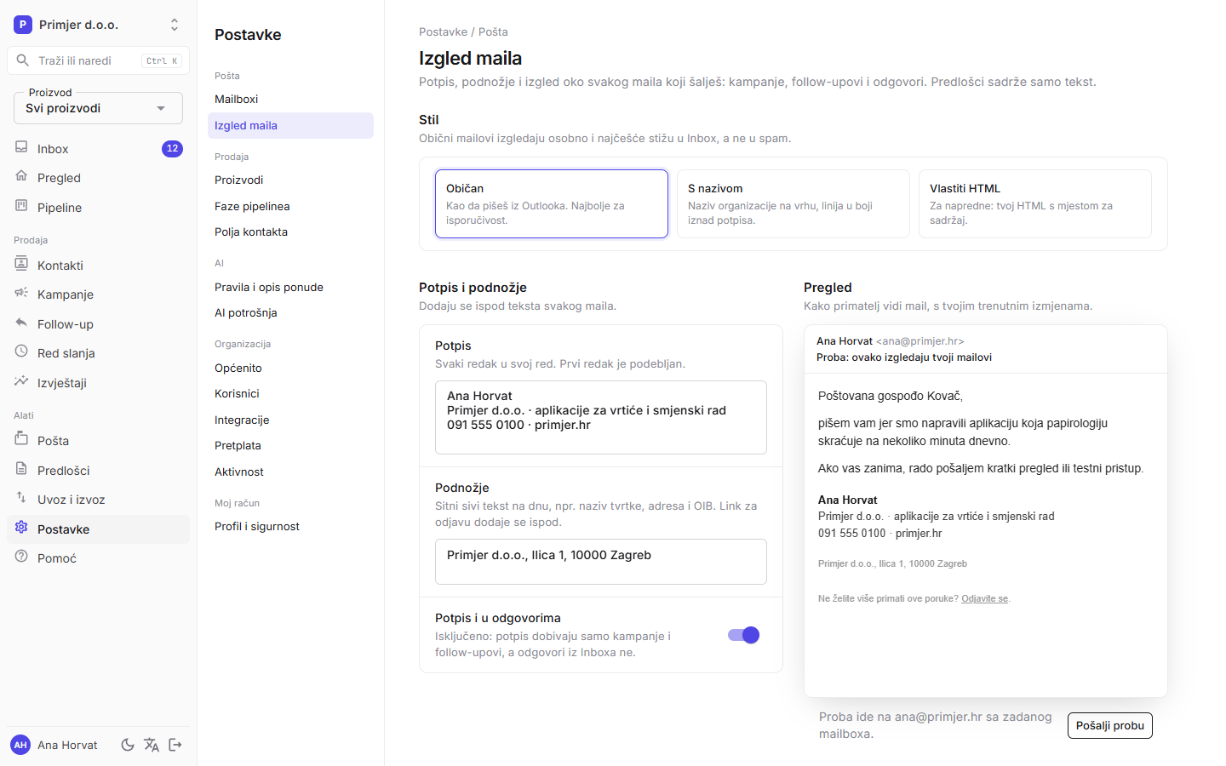Focus the Potpis signature text box

coord(601,417)
